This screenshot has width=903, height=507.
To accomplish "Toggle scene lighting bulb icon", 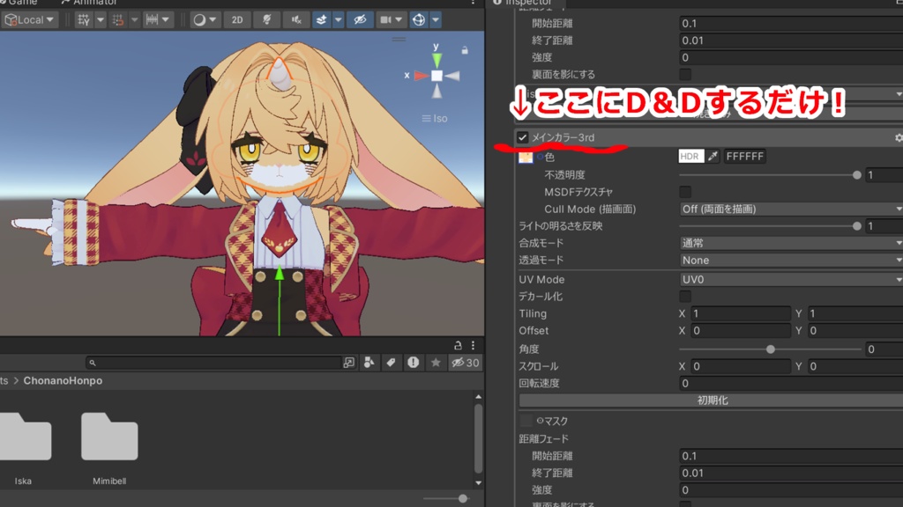I will [266, 20].
